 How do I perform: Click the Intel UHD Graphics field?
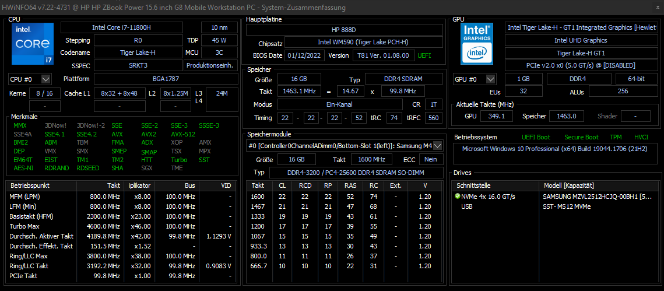coord(582,40)
